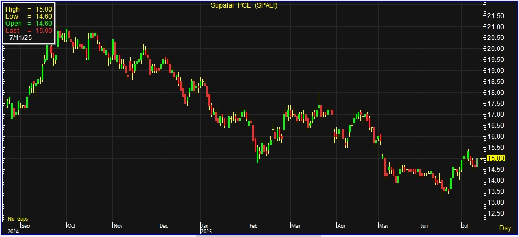Click the 21.00 price axis label

click(x=496, y=27)
